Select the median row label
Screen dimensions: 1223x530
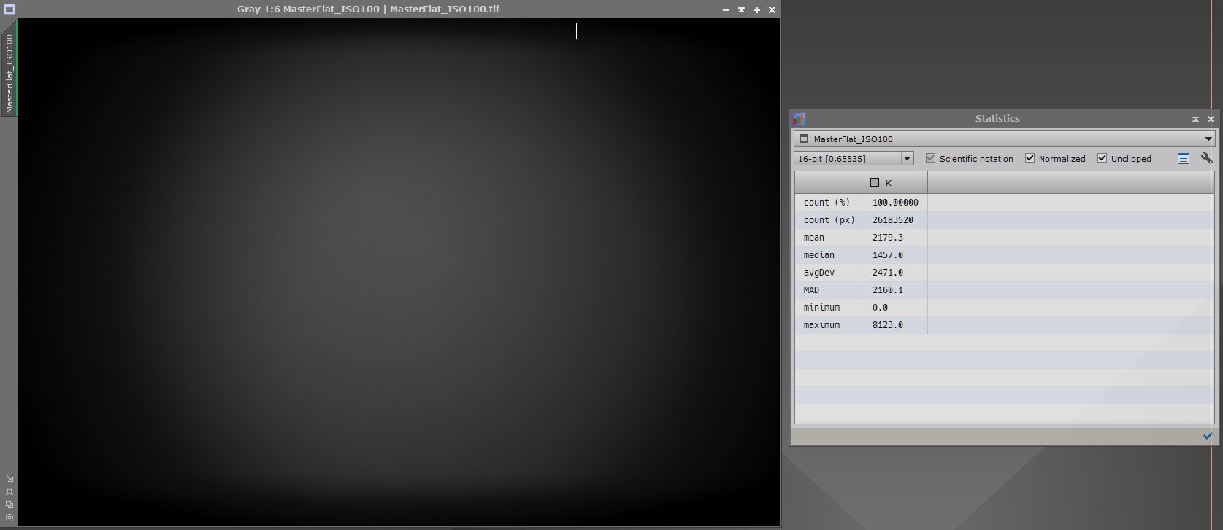(x=819, y=255)
